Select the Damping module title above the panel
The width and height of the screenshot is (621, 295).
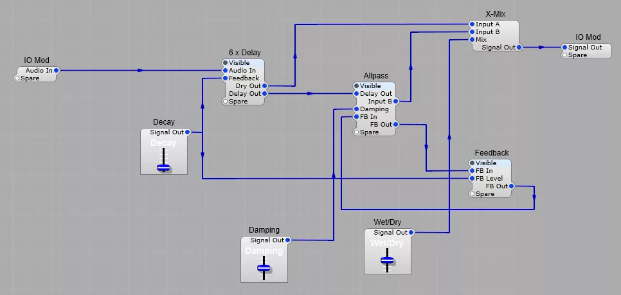(x=264, y=230)
